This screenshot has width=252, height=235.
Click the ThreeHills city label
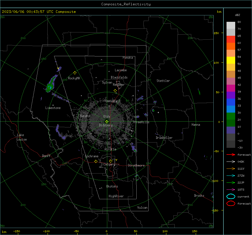pos(141,122)
